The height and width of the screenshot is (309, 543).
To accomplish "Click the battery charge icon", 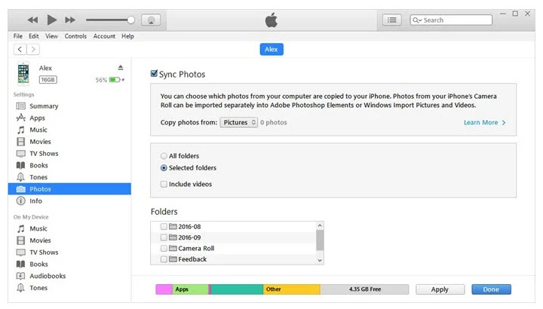I will [115, 80].
